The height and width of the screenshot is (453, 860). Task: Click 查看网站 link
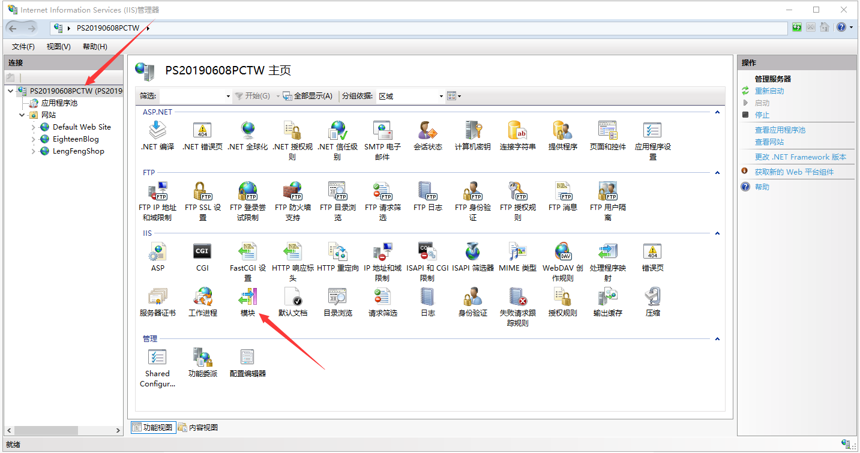[x=769, y=142]
